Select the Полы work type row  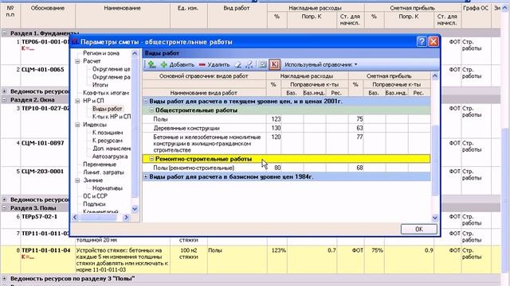click(x=287, y=119)
